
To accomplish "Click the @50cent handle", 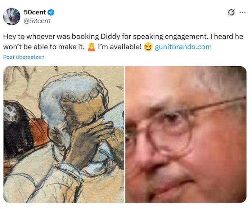I will click(x=37, y=21).
